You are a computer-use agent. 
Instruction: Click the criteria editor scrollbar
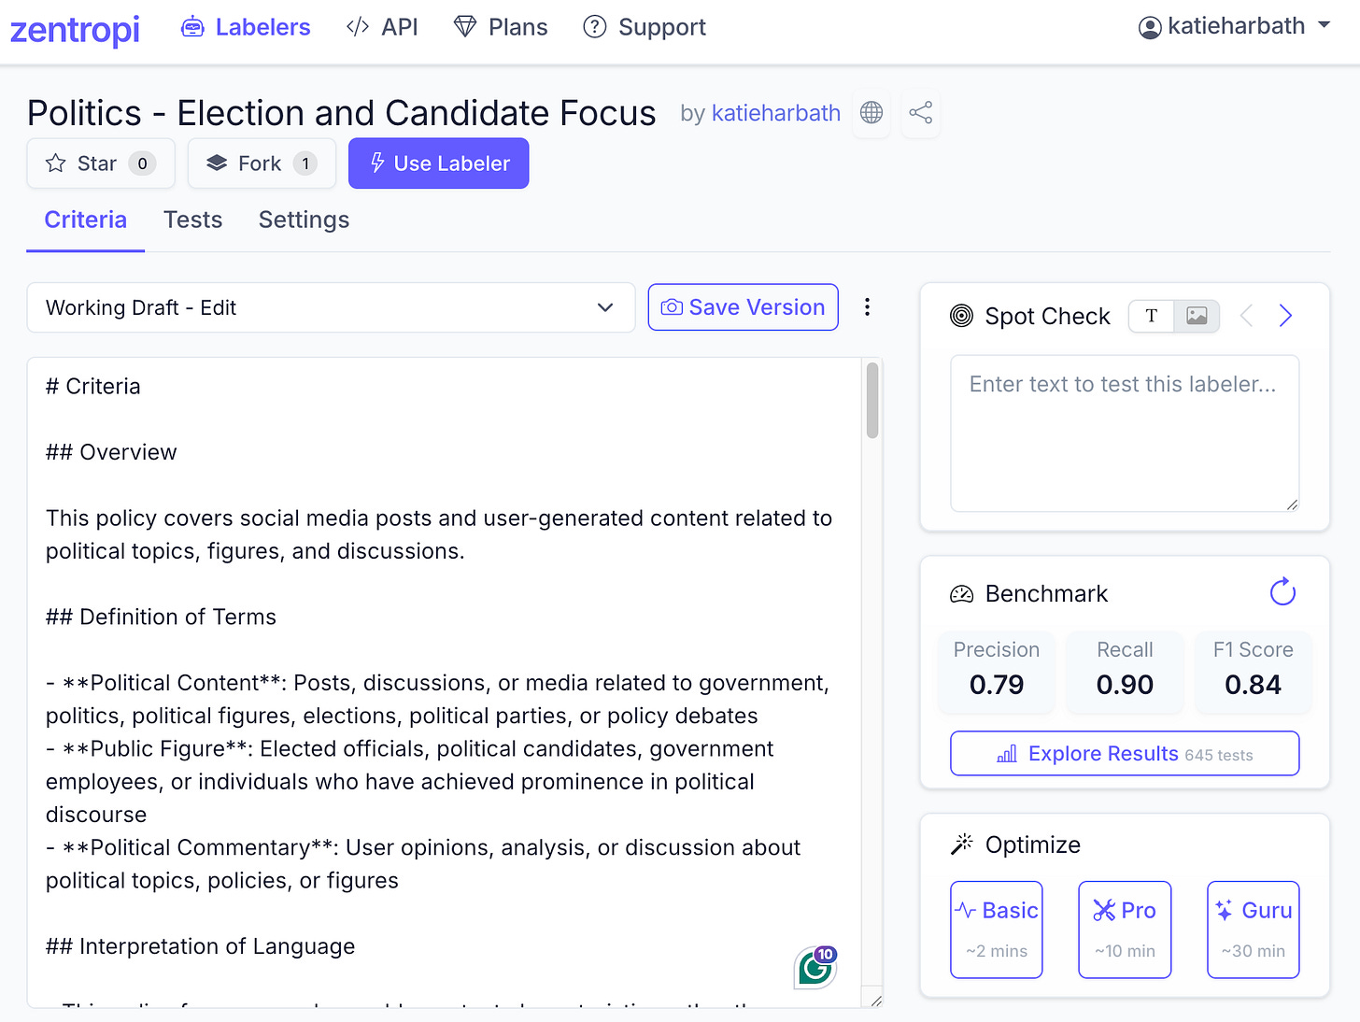point(872,401)
